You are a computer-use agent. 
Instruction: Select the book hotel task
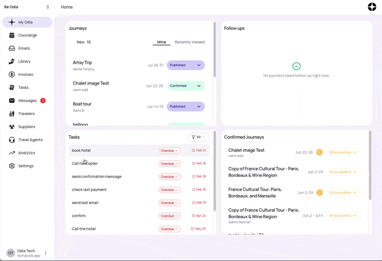tap(81, 150)
